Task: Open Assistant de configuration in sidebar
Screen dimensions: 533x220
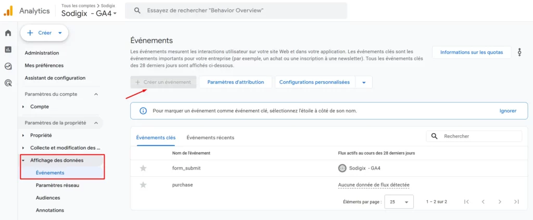Action: (x=55, y=77)
